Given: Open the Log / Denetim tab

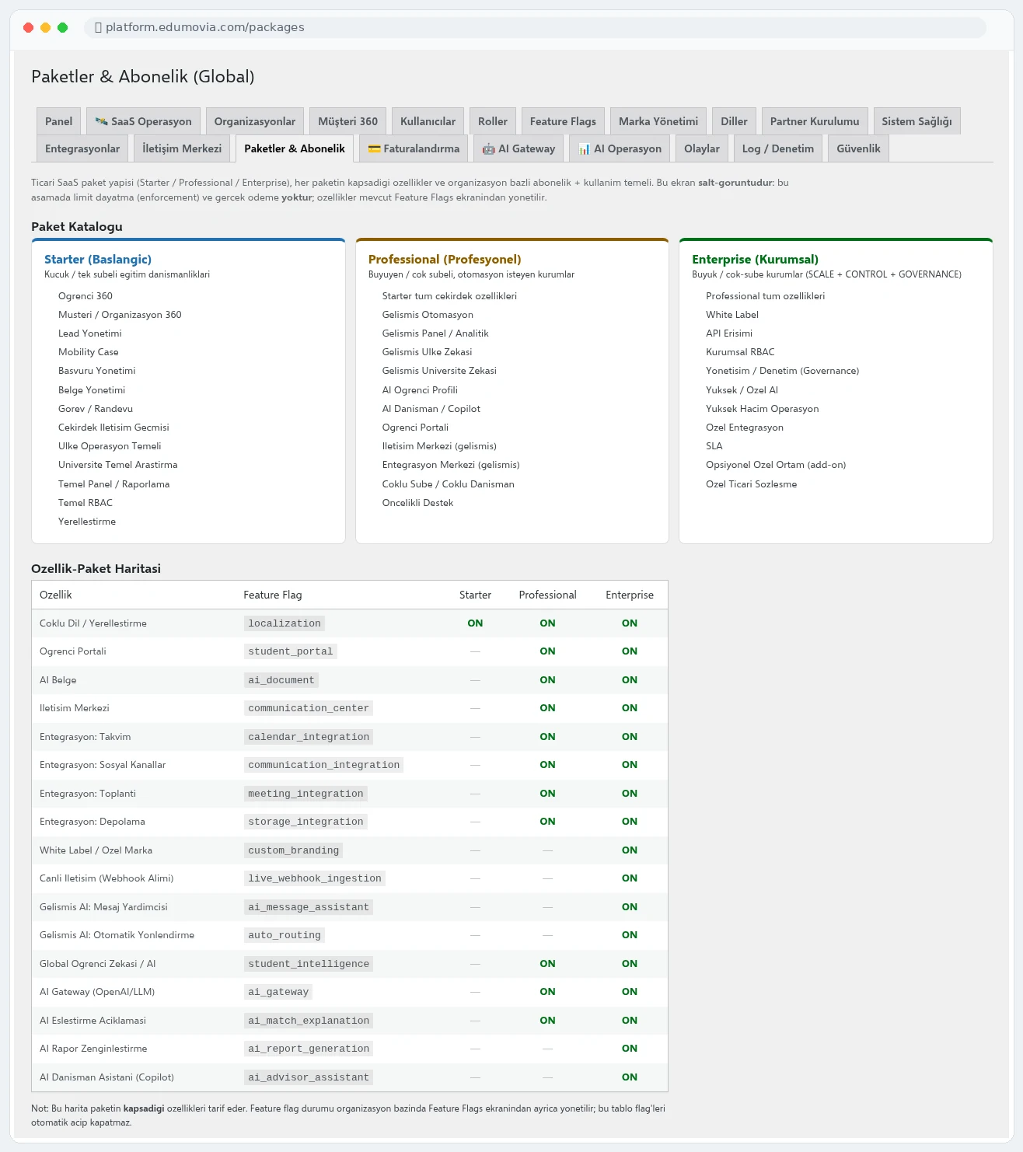Looking at the screenshot, I should pyautogui.click(x=778, y=148).
